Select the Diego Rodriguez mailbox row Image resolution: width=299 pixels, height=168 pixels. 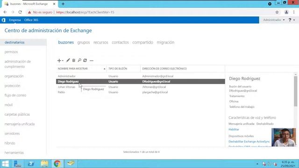[140, 82]
